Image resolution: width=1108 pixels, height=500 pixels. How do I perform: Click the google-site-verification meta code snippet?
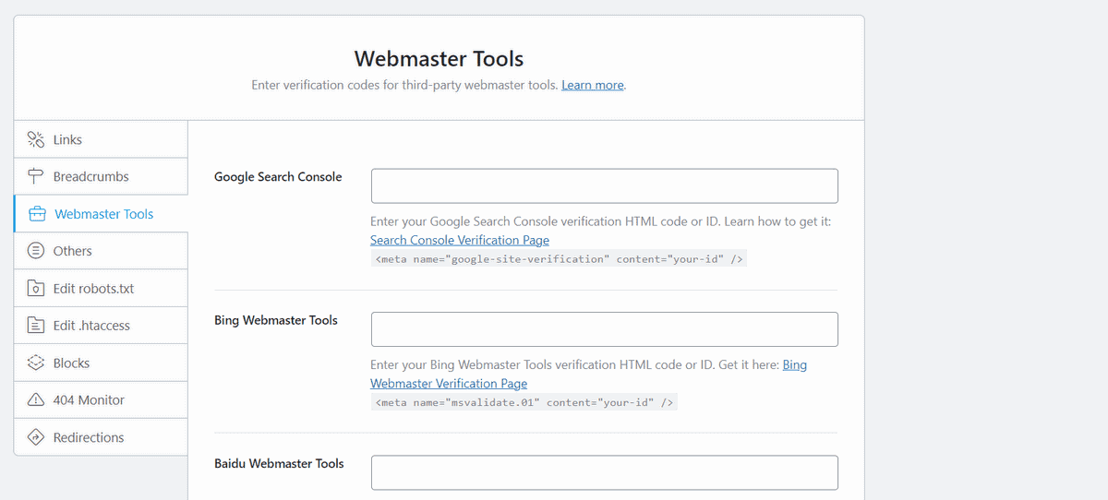tap(560, 259)
